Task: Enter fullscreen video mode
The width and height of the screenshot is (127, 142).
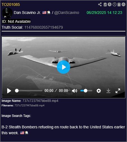Action: tap(118, 91)
